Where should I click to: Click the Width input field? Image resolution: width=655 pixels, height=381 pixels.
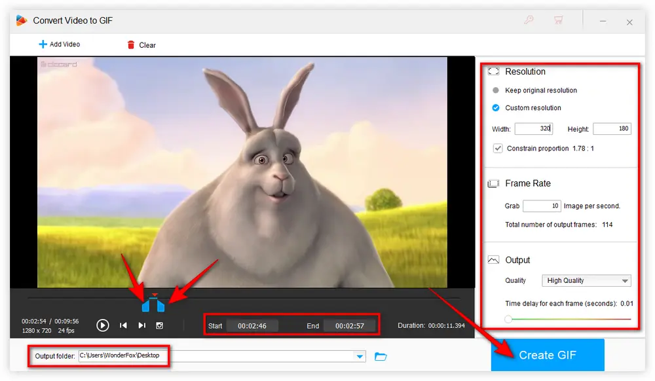coord(533,128)
